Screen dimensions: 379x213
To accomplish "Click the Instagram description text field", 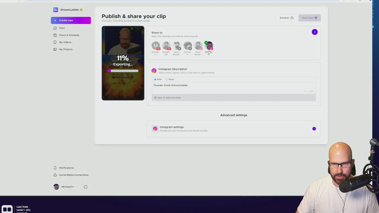I will pos(234,88).
